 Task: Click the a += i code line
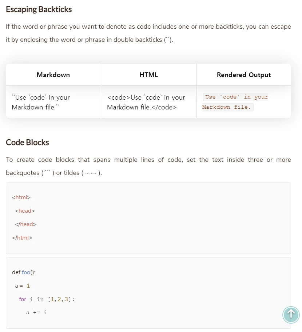[x=36, y=312]
